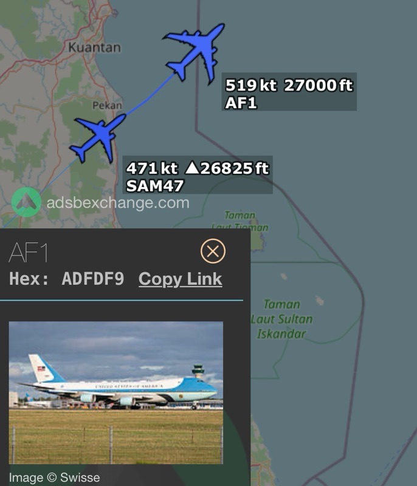This screenshot has height=486, width=417.
Task: Click the Image © Swisse credit
Action: click(54, 477)
